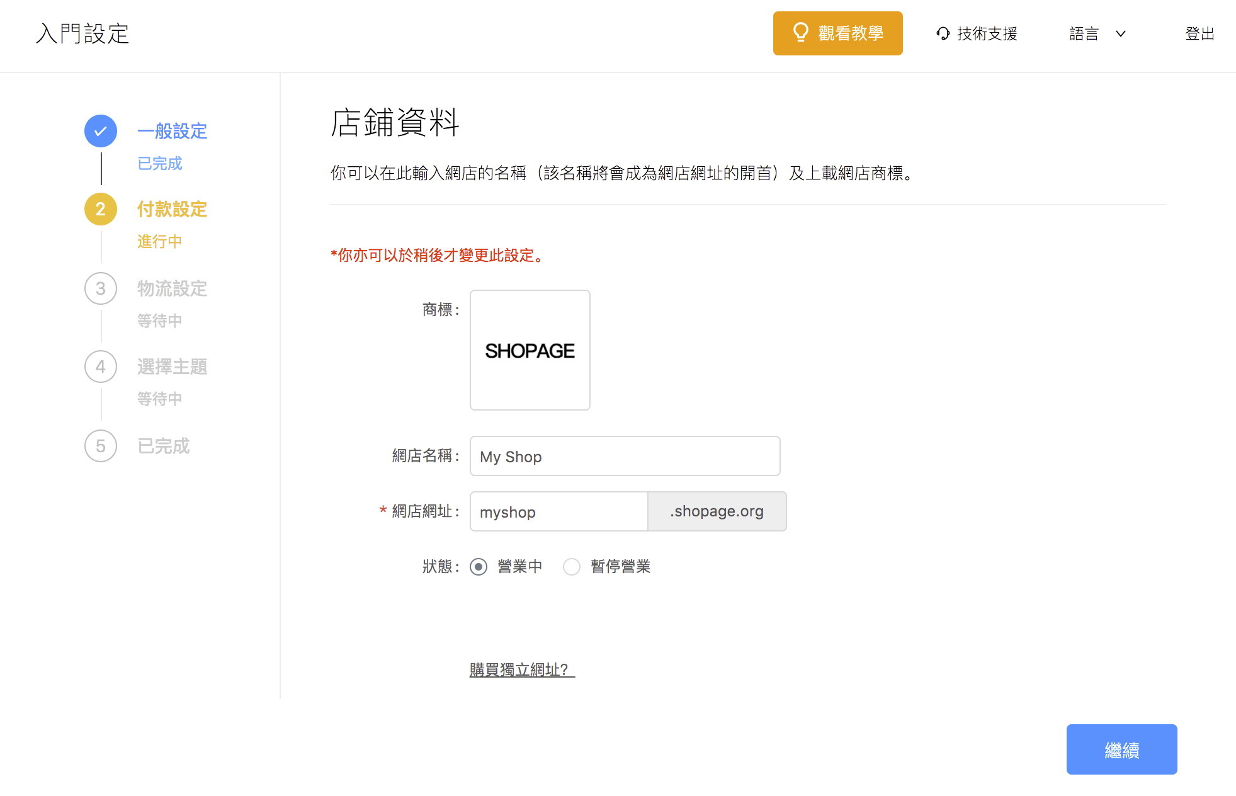This screenshot has width=1236, height=796.
Task: Go to 物流設定 step
Action: [173, 288]
